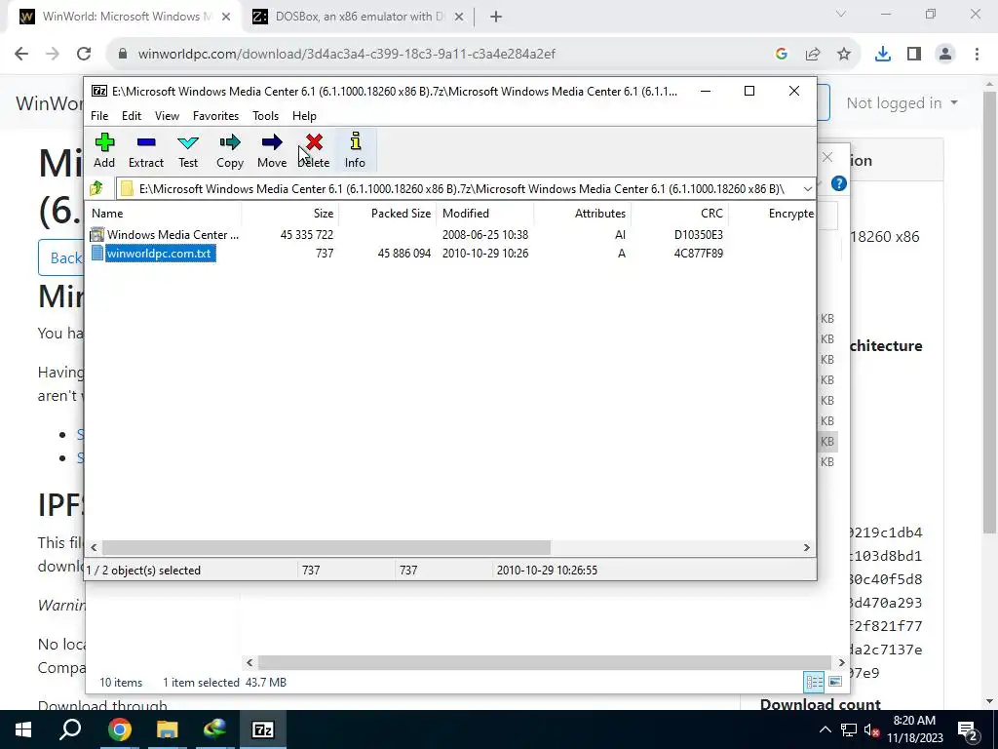The width and height of the screenshot is (998, 749).
Task: Select the winworldpc.com.txt file name
Action: pyautogui.click(x=159, y=253)
